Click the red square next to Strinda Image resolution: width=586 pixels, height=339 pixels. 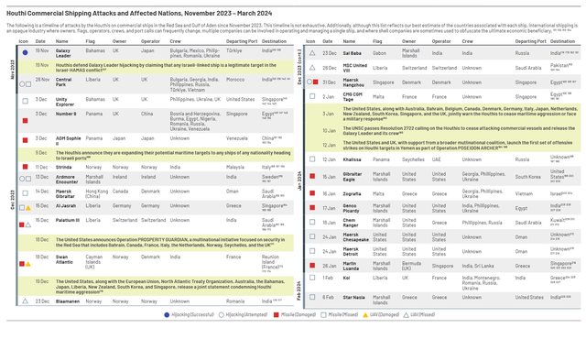coord(25,167)
